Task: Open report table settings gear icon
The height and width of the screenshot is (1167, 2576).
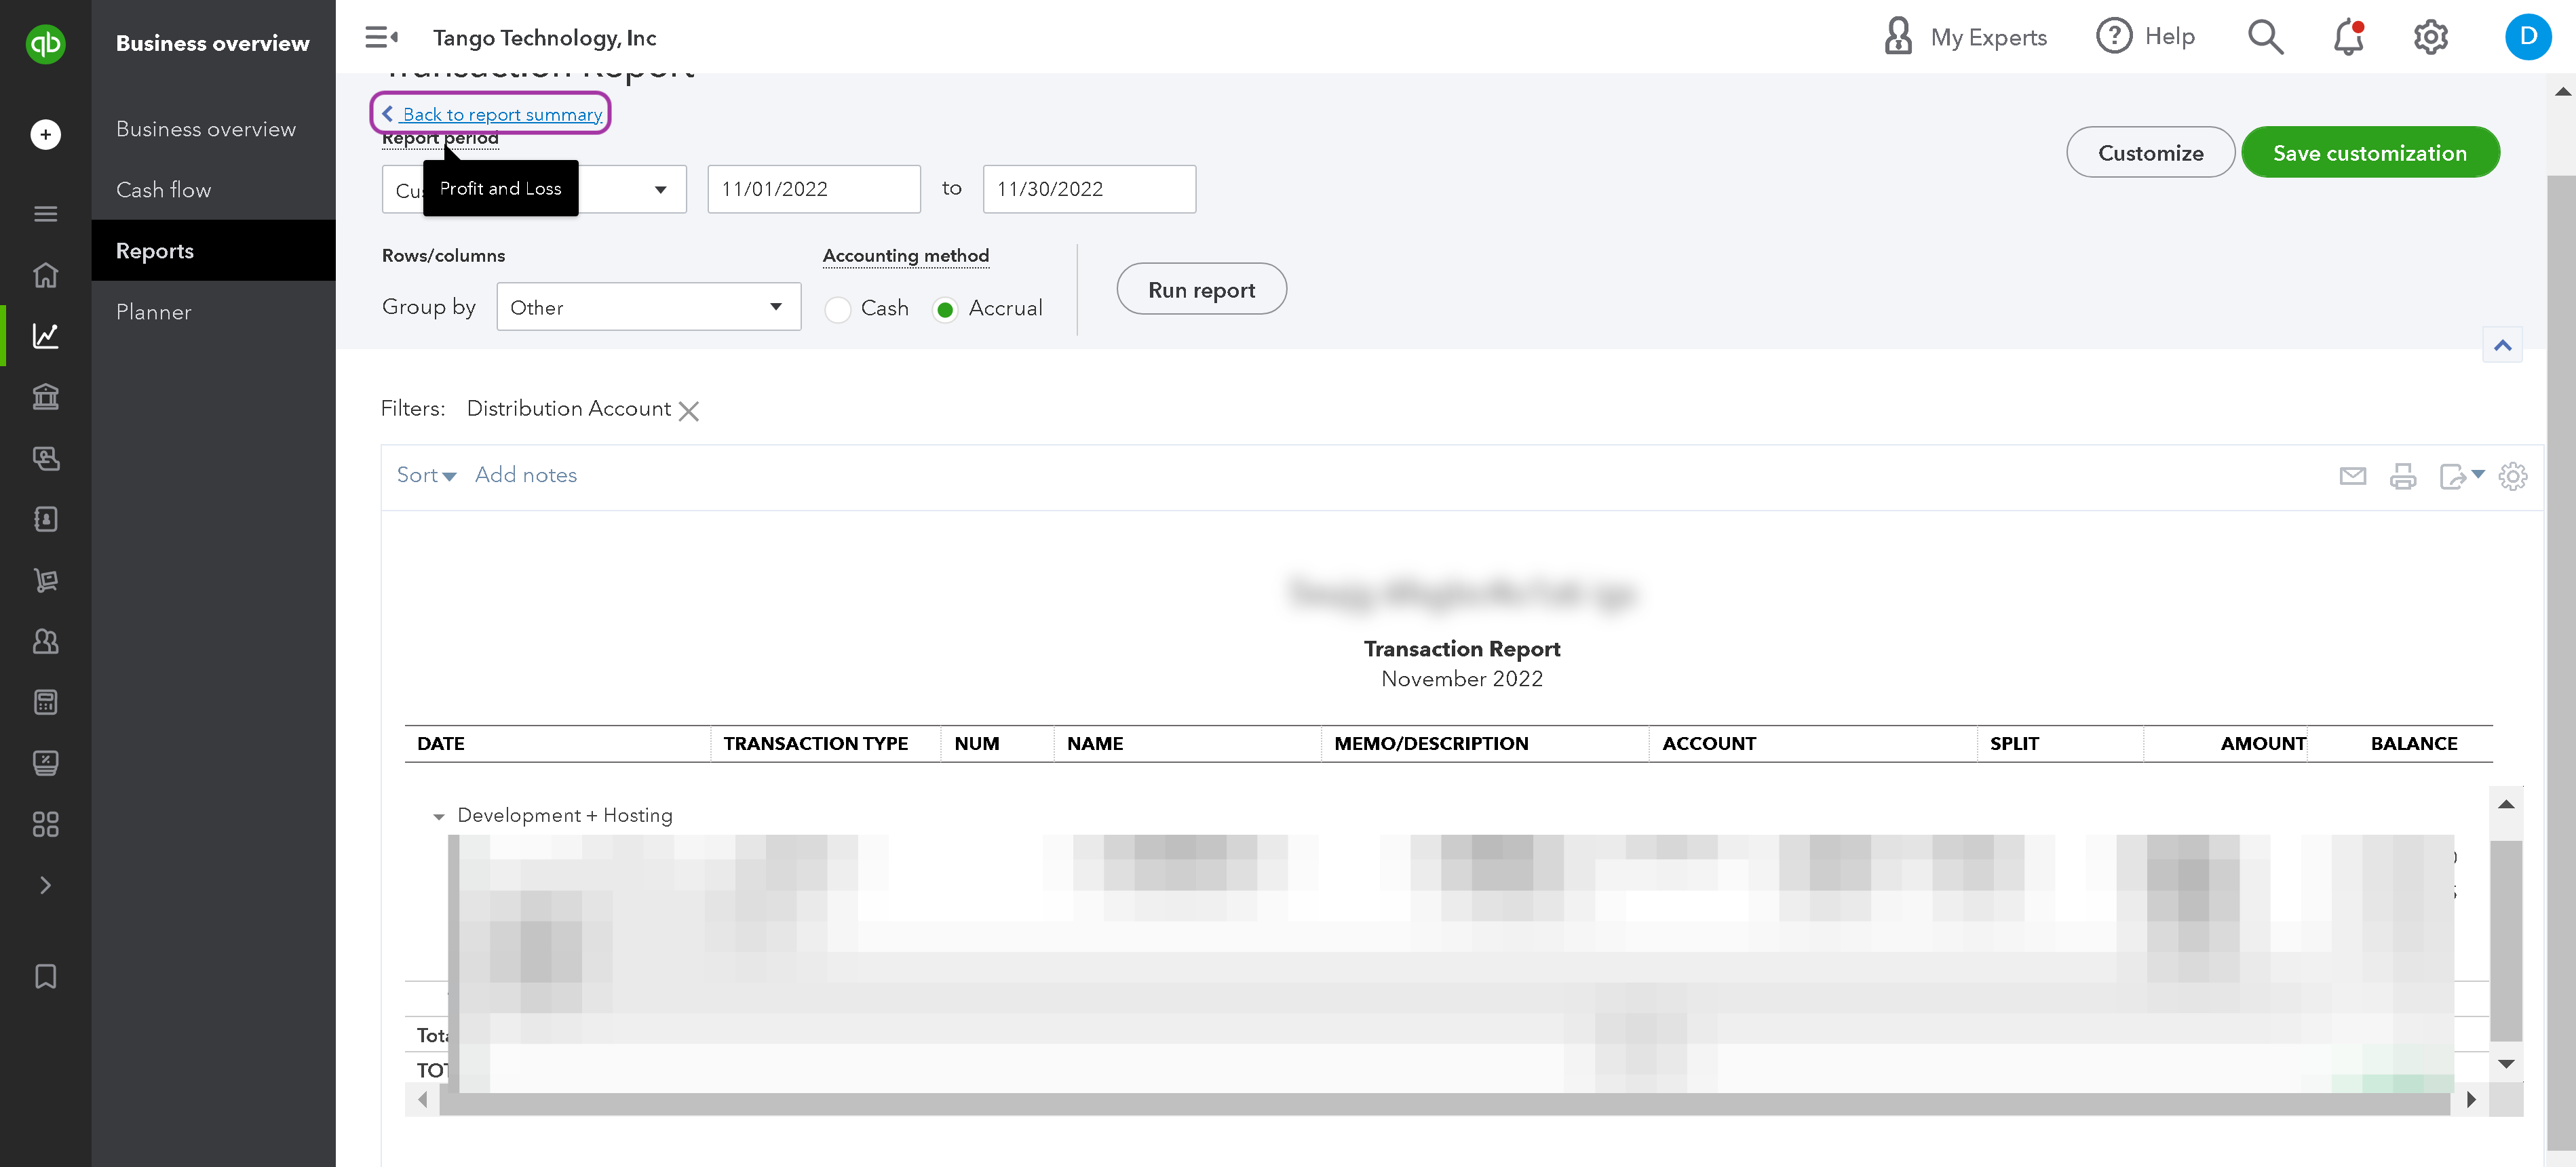Action: point(2513,477)
